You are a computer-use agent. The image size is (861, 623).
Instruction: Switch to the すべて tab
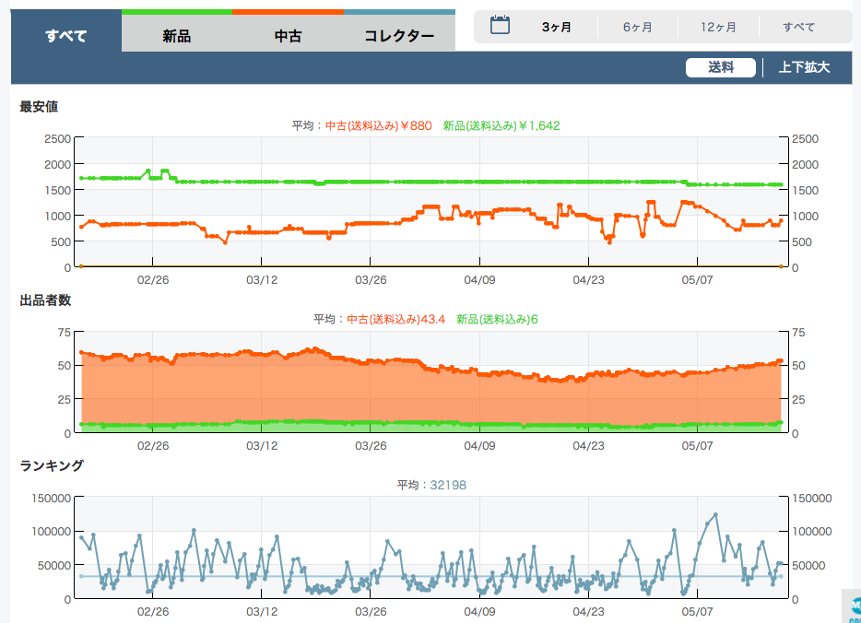coord(66,36)
